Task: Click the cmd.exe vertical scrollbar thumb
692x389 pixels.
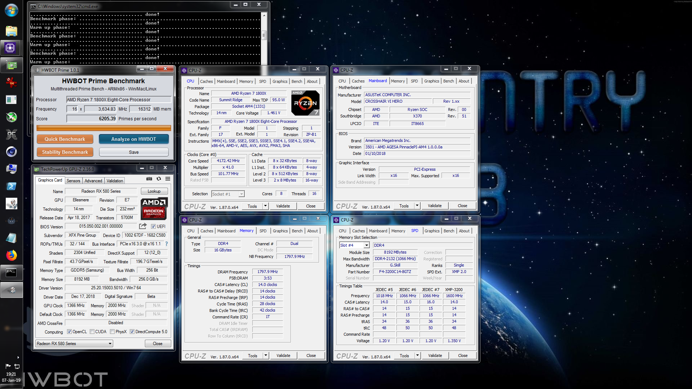Action: click(x=264, y=35)
